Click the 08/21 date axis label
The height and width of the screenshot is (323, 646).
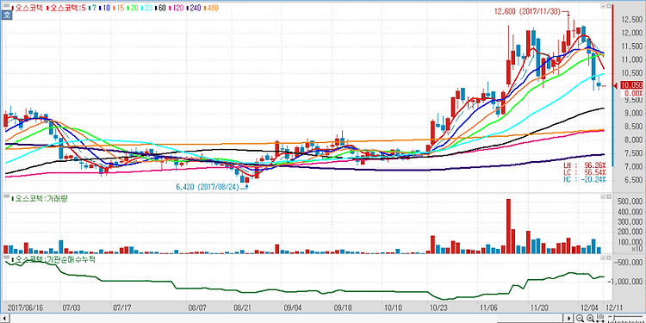point(242,308)
